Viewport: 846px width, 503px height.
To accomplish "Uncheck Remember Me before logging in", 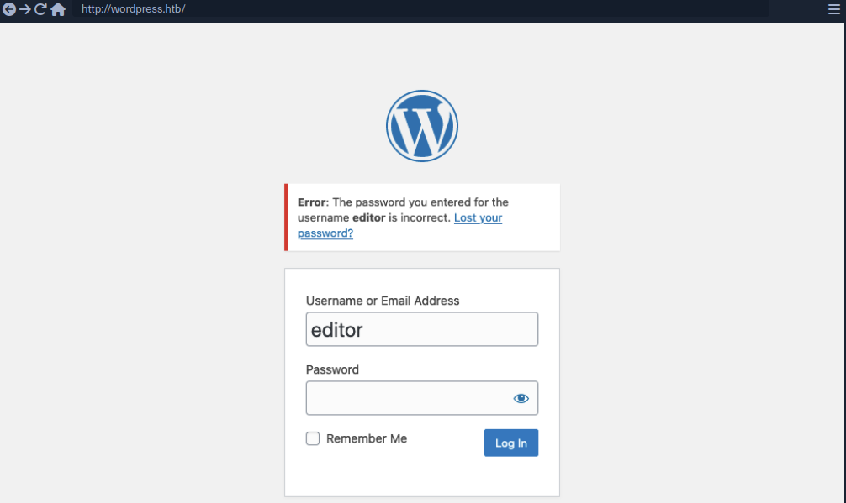I will click(x=312, y=438).
